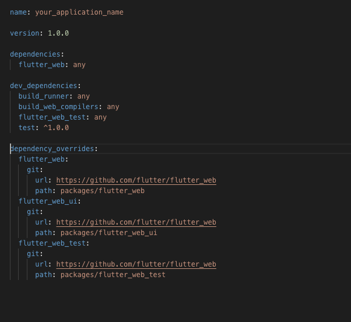Open GitHub URL under flutter_web override
This screenshot has width=351, height=322.
[136, 180]
